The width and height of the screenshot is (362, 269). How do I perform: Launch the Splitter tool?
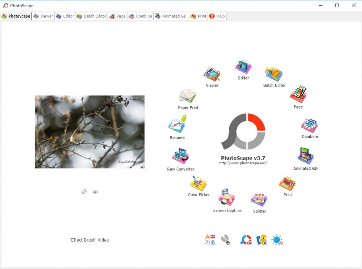point(259,199)
